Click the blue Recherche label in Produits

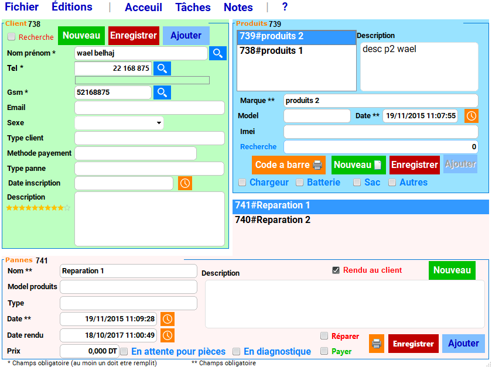[x=258, y=147]
